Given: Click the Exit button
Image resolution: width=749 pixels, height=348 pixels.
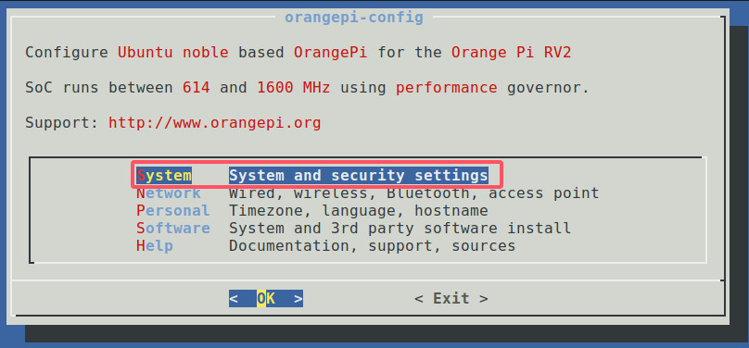Looking at the screenshot, I should coord(451,299).
